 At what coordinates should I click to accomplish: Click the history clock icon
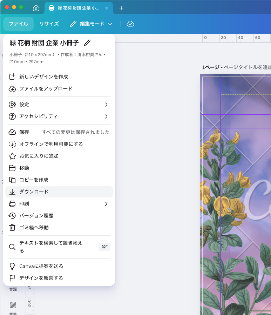(12, 216)
